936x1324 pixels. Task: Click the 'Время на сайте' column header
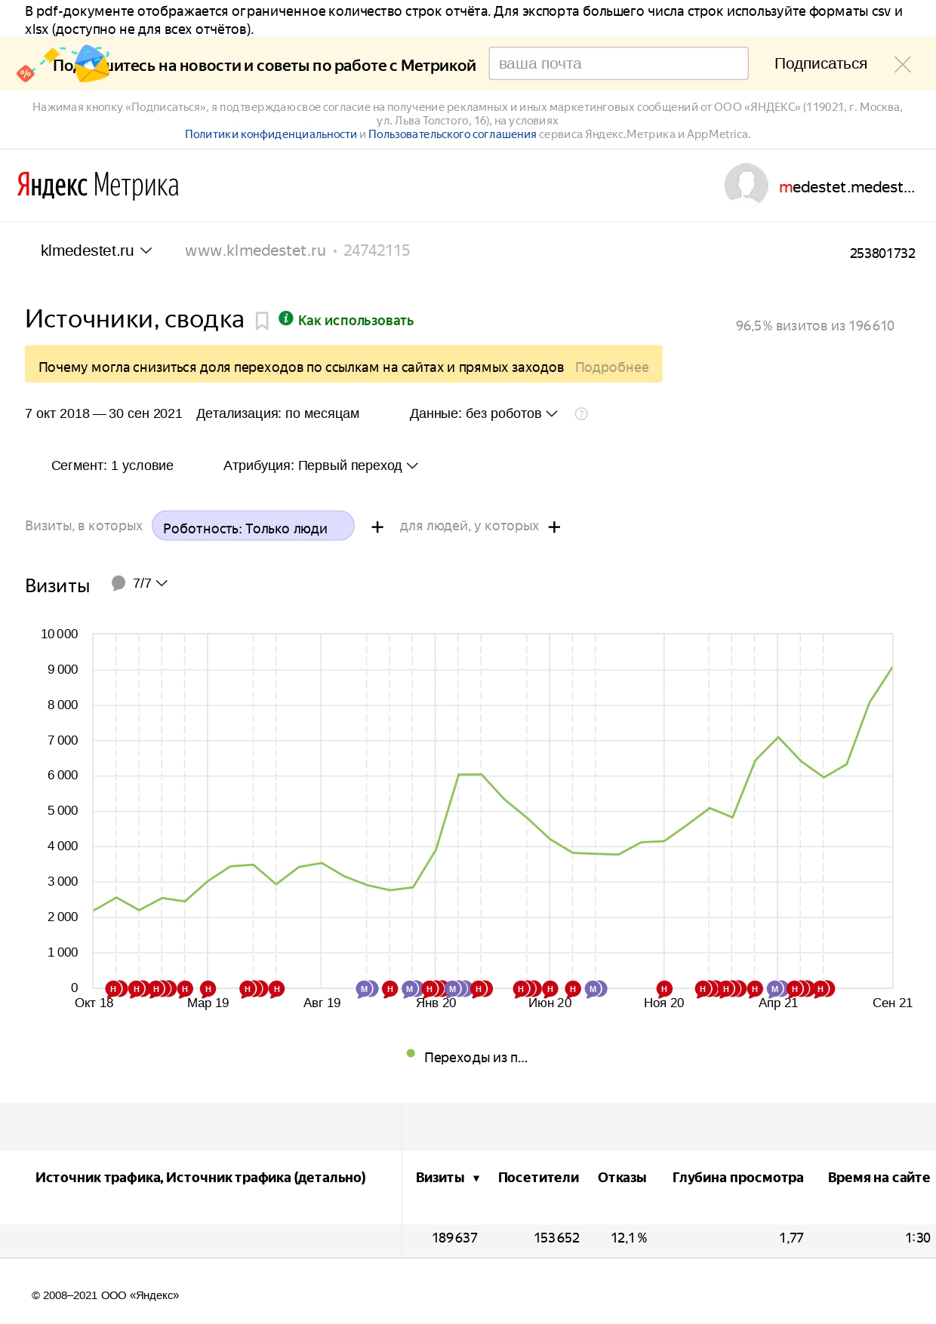[879, 1178]
